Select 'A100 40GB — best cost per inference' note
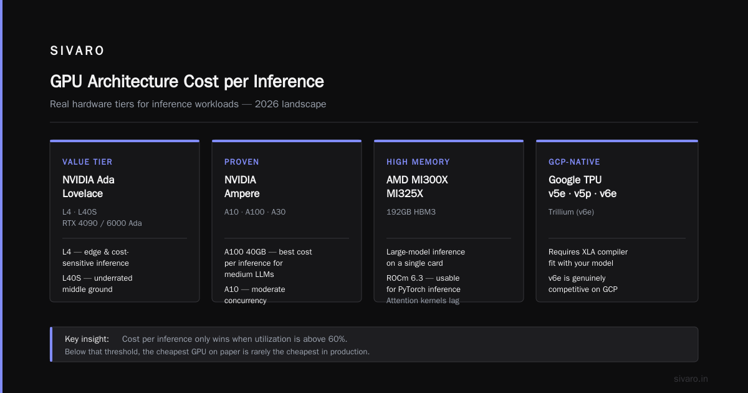This screenshot has width=748, height=393. click(x=268, y=263)
